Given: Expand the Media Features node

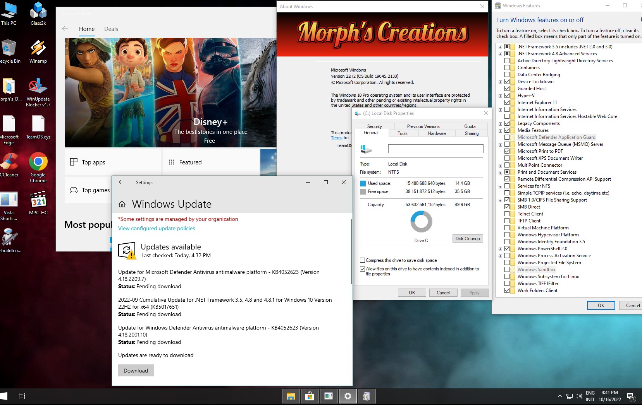Looking at the screenshot, I should tap(500, 131).
